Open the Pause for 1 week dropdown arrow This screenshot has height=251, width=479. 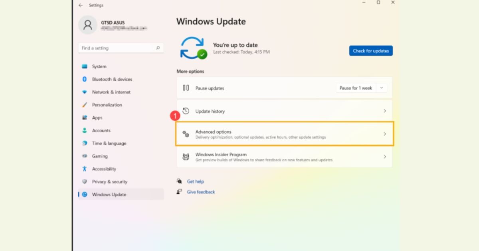(382, 88)
